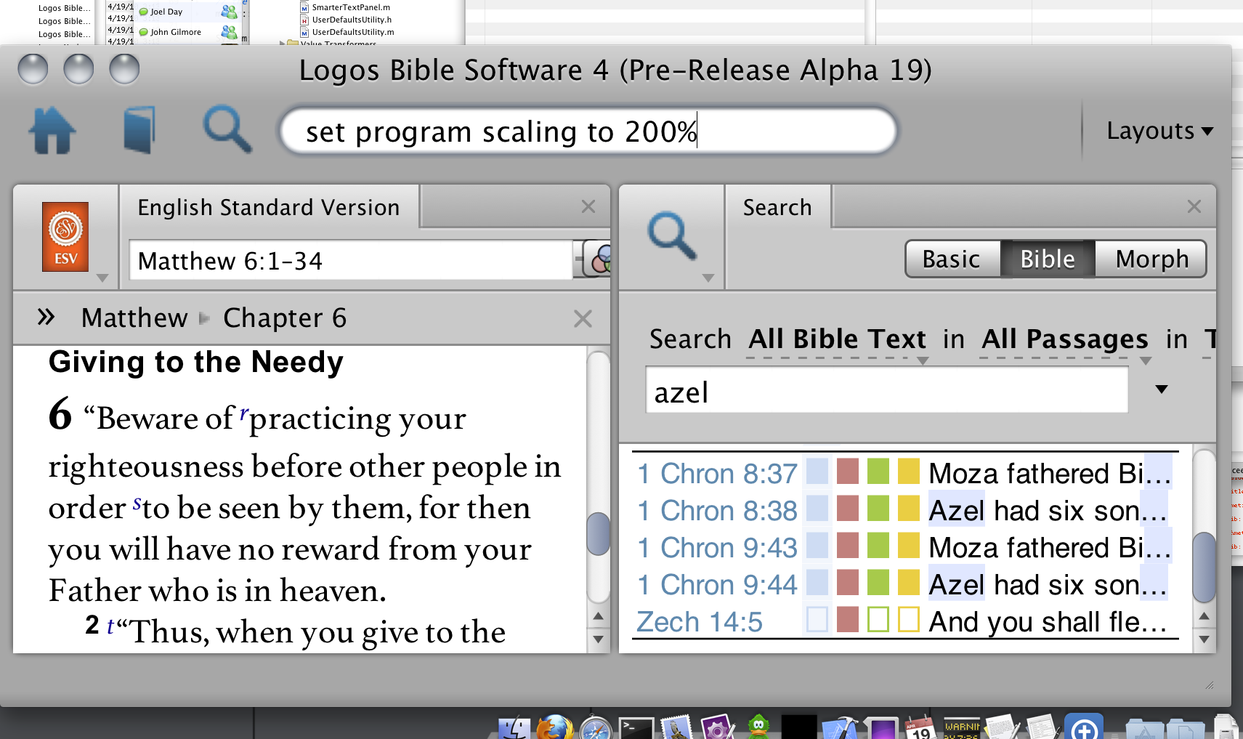Open iCal calendar in the Dock

point(920,728)
